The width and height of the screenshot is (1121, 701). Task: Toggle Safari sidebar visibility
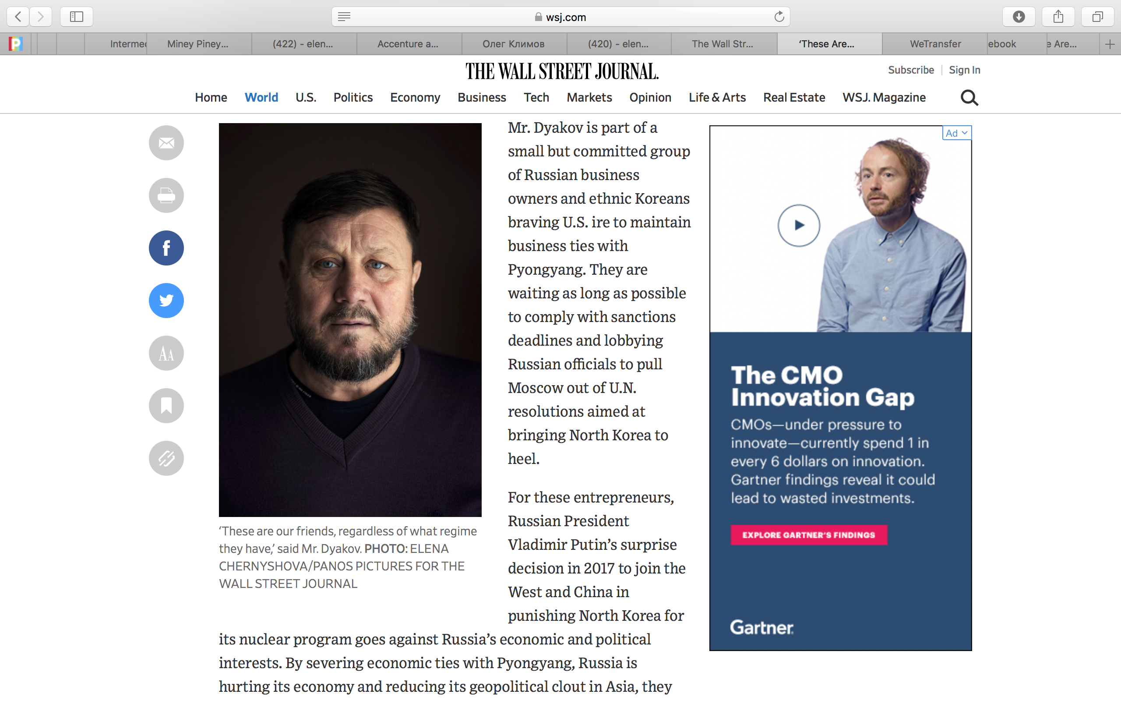tap(77, 17)
